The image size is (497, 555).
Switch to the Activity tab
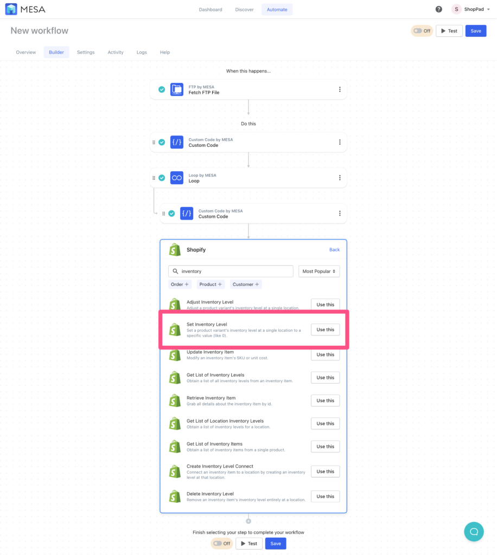115,52
